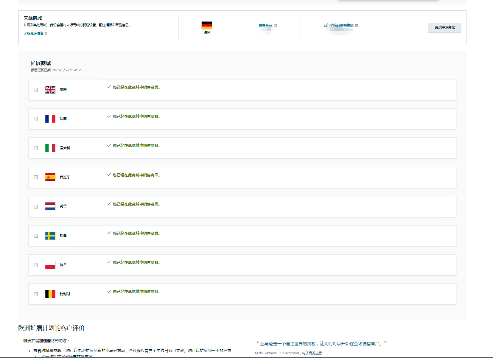Click the already-selling status text in 荷兰 row
This screenshot has width=493, height=358.
click(136, 204)
